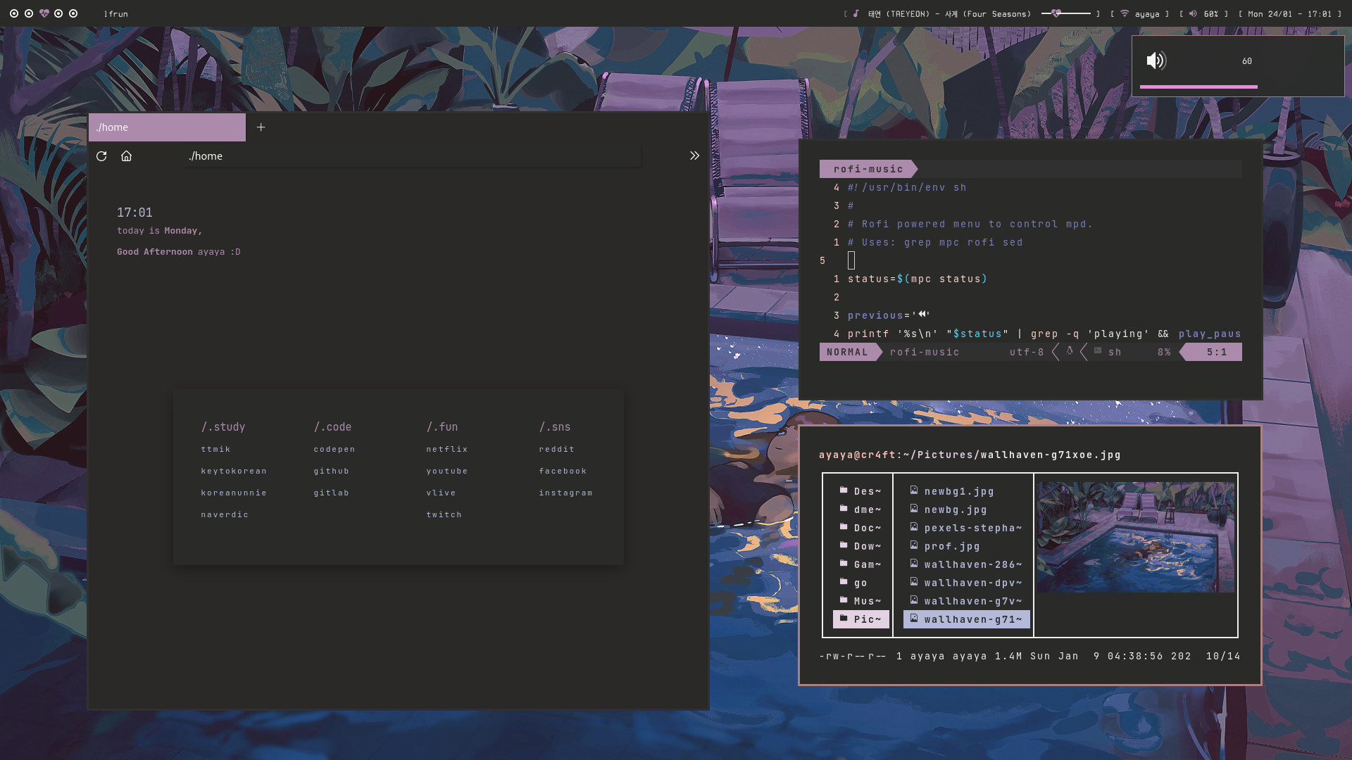The image size is (1352, 760).
Task: Select the go folder in ranger
Action: (860, 583)
